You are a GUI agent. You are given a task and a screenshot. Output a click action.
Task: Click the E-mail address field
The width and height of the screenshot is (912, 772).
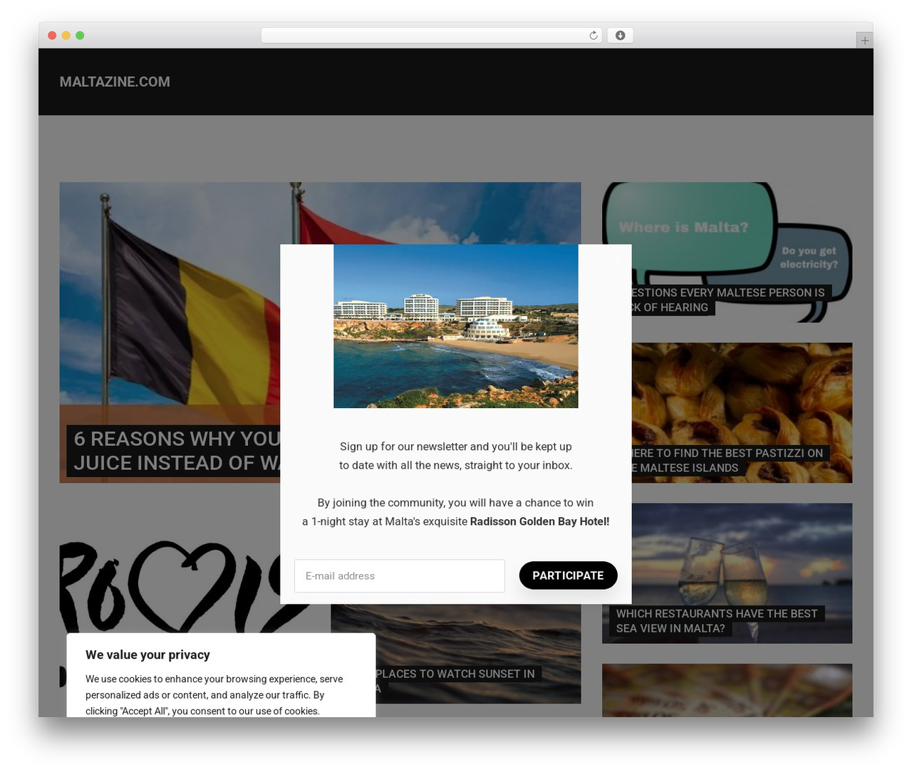click(x=400, y=576)
